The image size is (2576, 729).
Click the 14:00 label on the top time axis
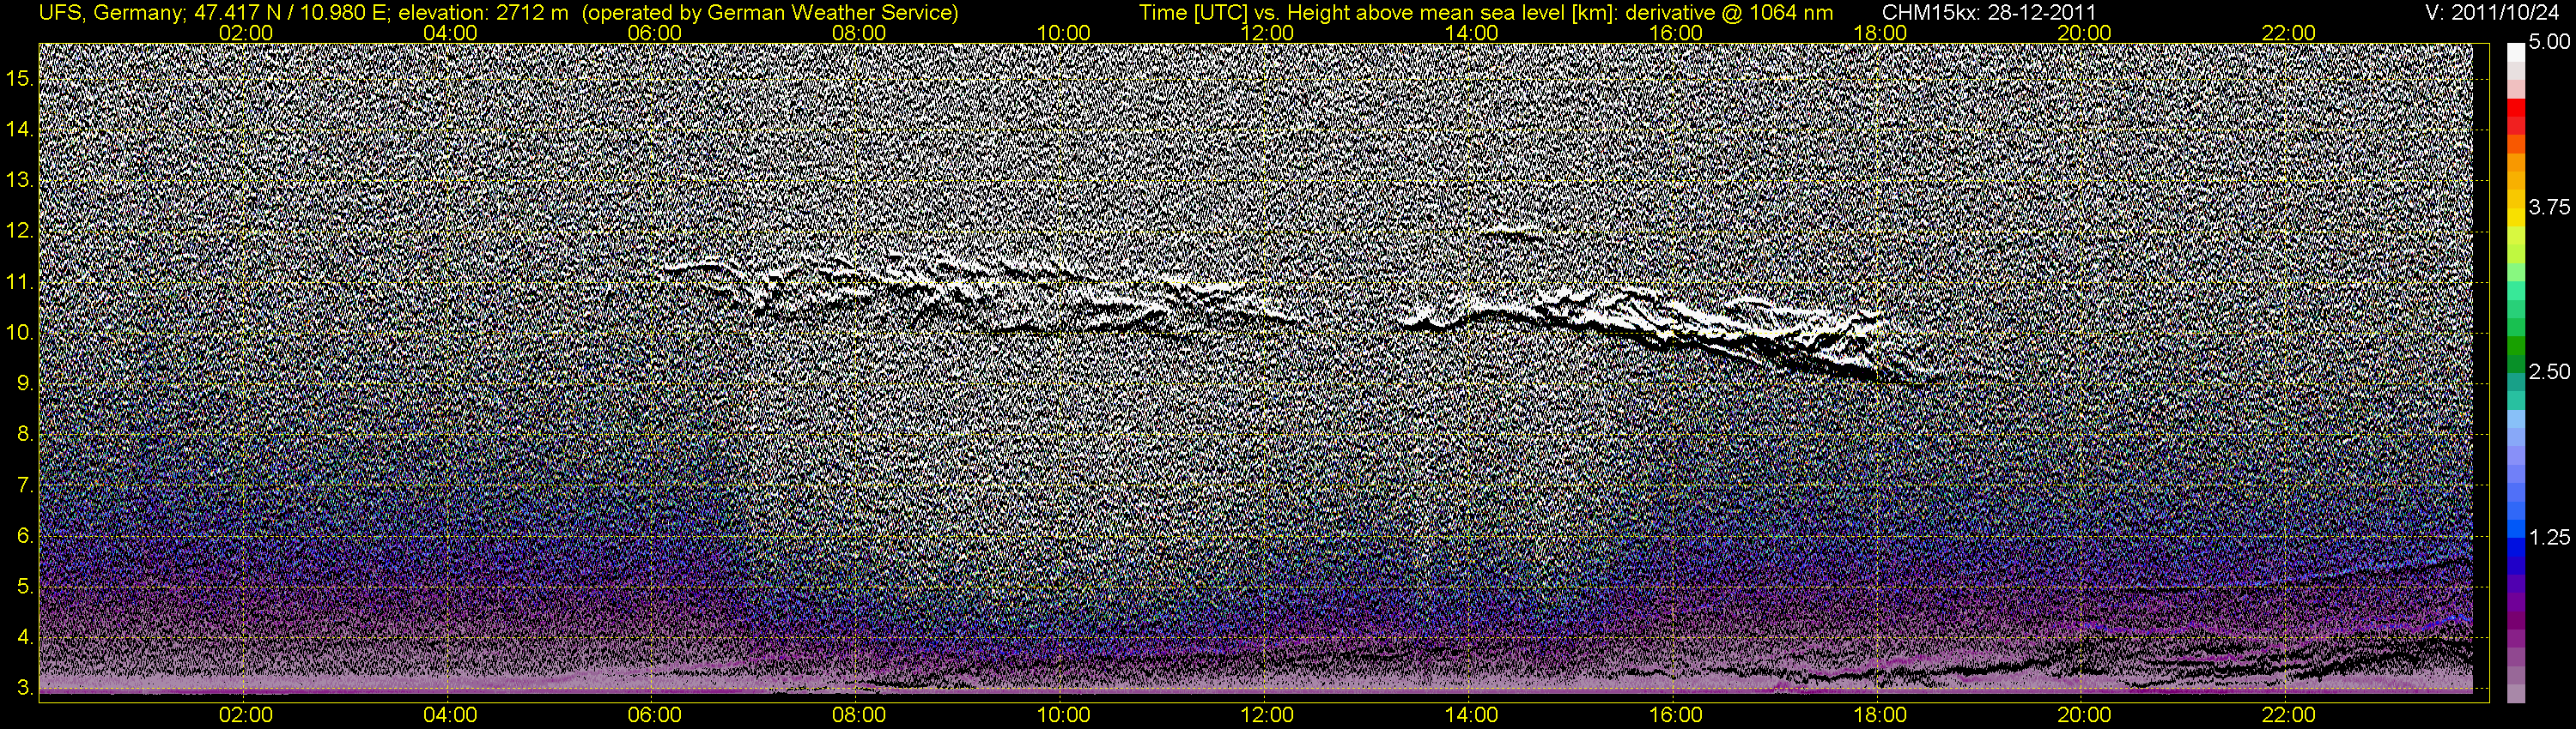(x=1472, y=33)
